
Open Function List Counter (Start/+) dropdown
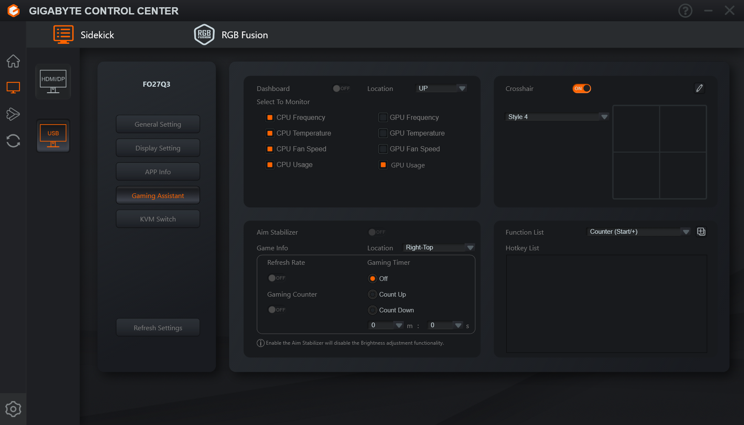[638, 232]
